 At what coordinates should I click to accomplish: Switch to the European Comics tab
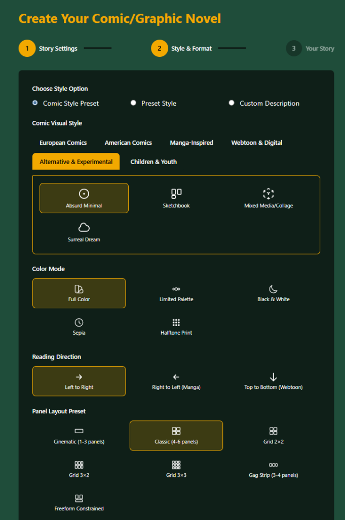click(x=63, y=143)
